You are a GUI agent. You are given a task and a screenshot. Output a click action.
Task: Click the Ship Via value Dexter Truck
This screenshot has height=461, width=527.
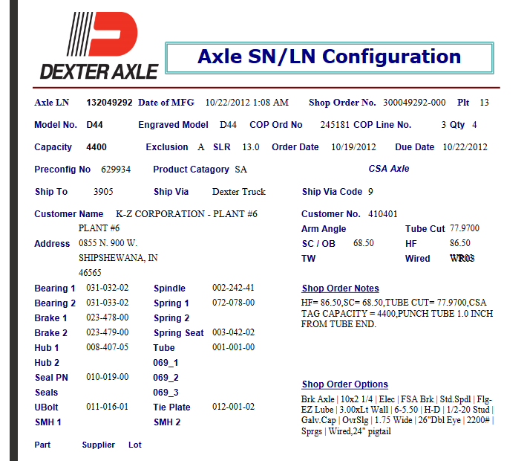coord(238,192)
